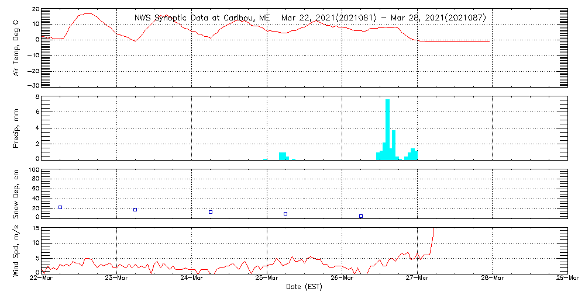Click the 'Date (EST)' x-axis title
Screen dimensions: 585x292
(x=305, y=287)
